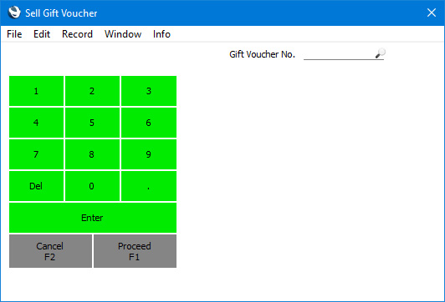
Task: Tap keypad digit 9
Action: [x=149, y=154]
